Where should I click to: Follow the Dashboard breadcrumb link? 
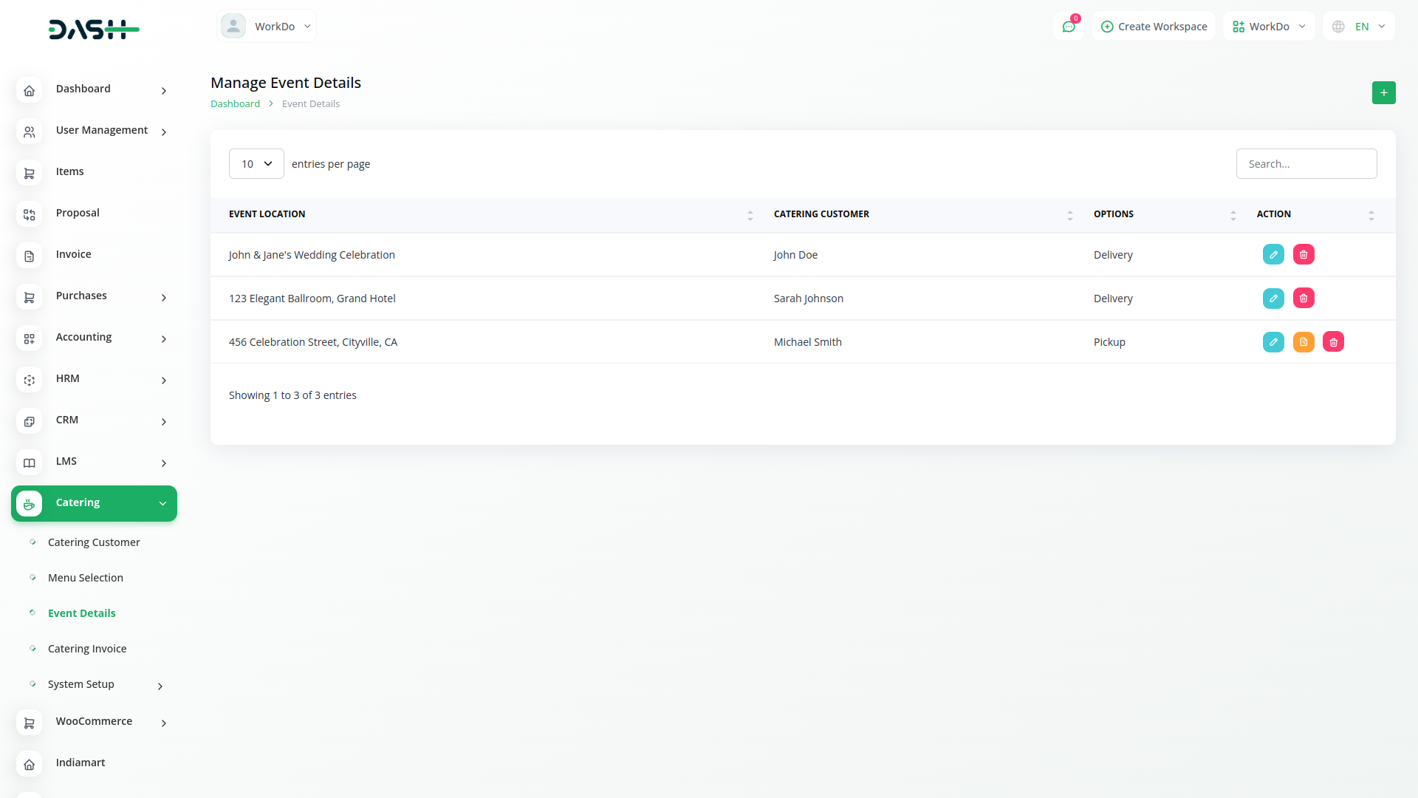(x=235, y=104)
